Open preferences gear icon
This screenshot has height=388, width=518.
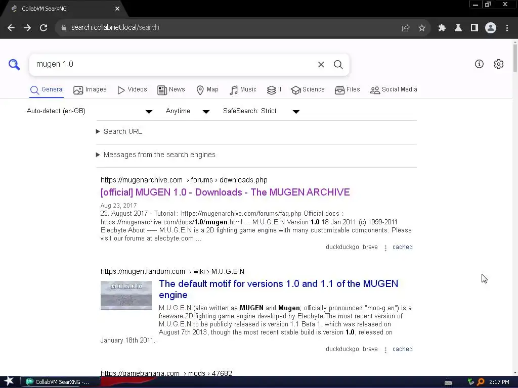tap(498, 64)
